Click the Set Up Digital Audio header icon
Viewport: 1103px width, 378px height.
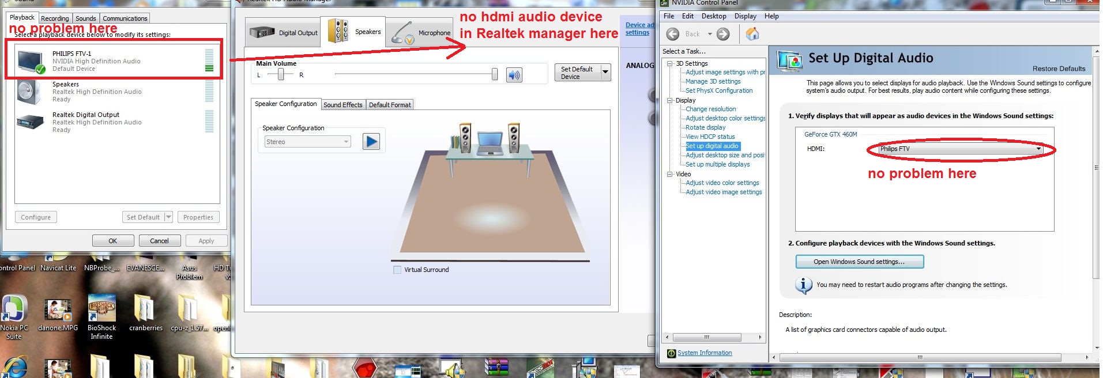pos(790,61)
